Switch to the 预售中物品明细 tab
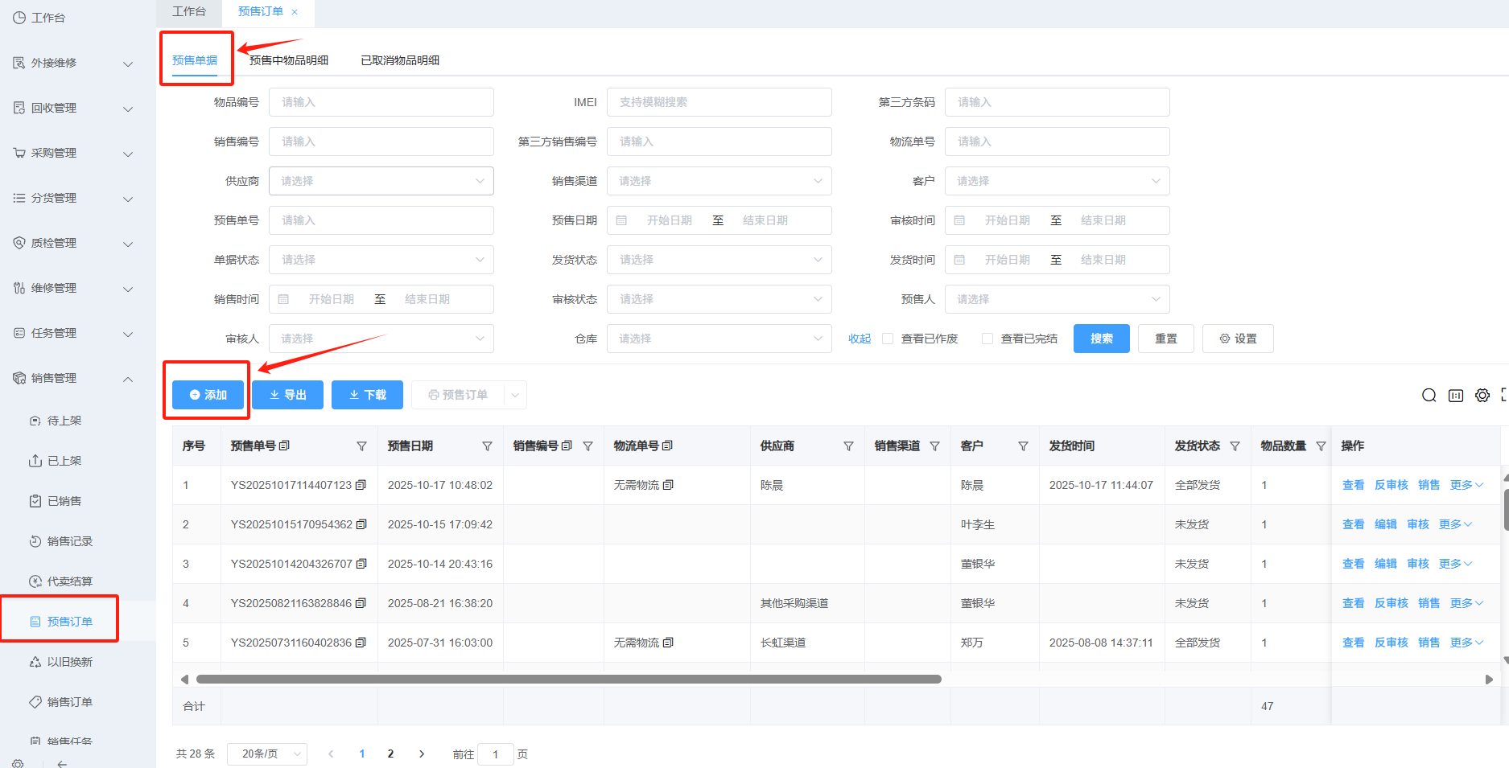The image size is (1509, 768). [x=289, y=60]
